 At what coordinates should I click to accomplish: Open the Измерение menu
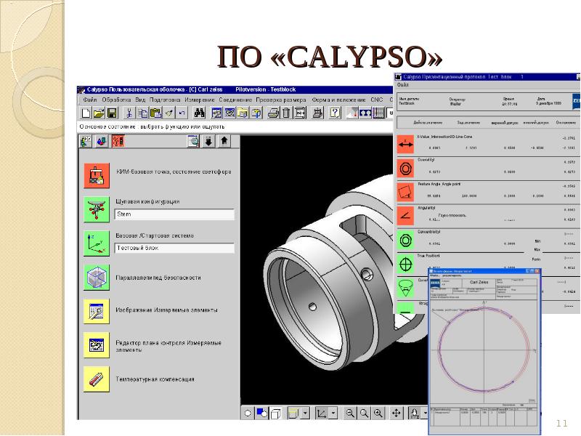click(x=199, y=99)
